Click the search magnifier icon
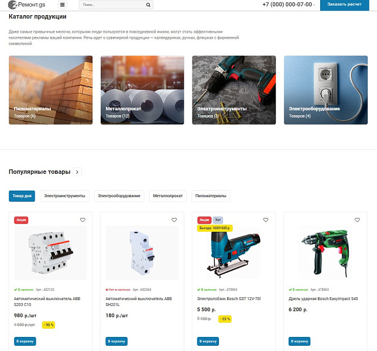Viewport: 377px width, 351px height. 149,5
